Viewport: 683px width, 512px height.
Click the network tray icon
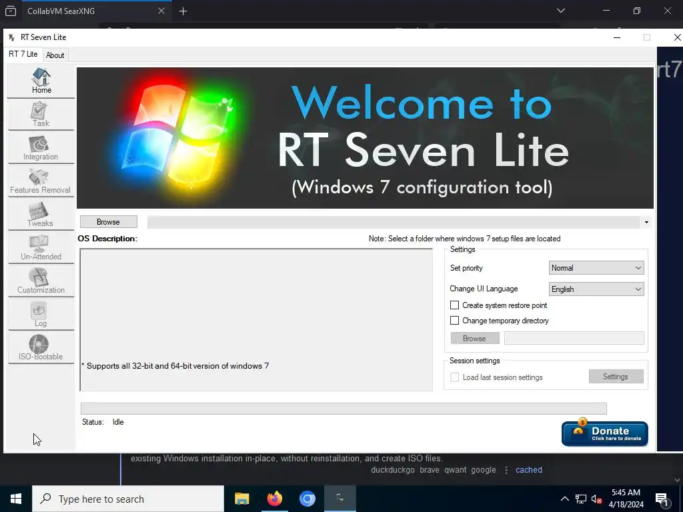[581, 499]
